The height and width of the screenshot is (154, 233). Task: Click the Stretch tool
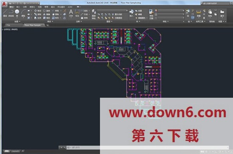[38, 18]
